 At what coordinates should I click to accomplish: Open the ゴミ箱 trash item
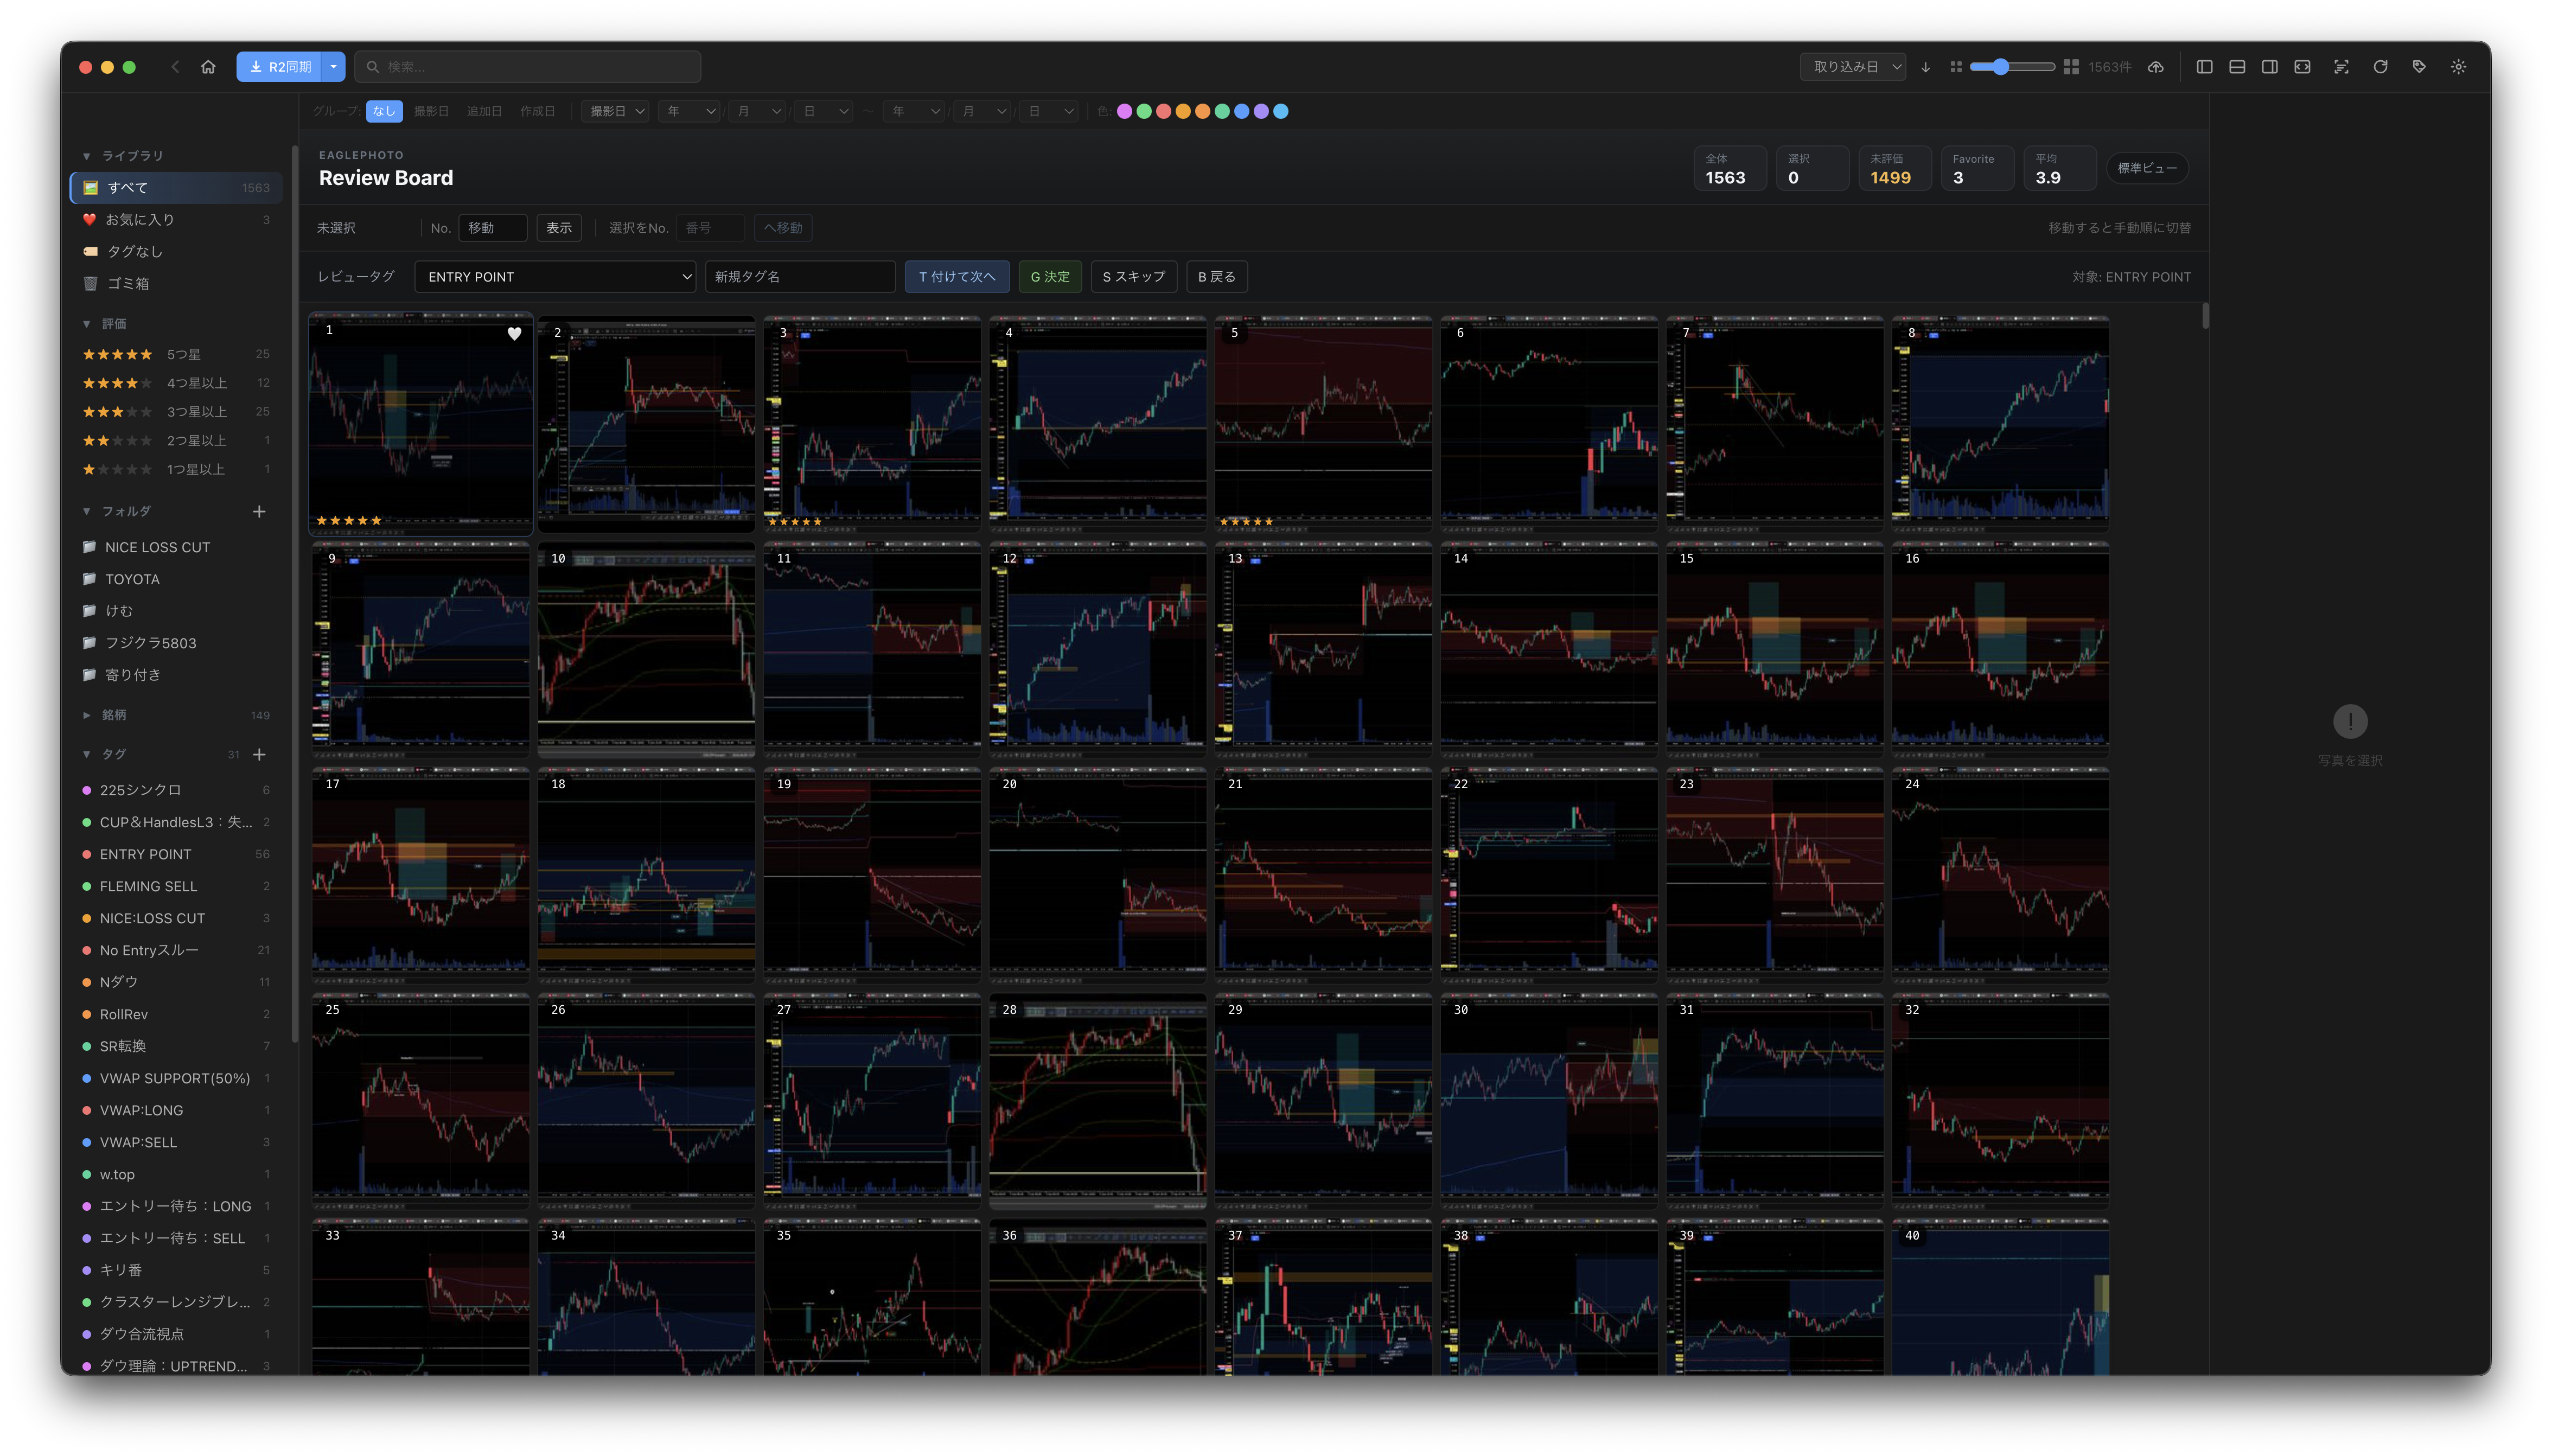click(x=176, y=283)
